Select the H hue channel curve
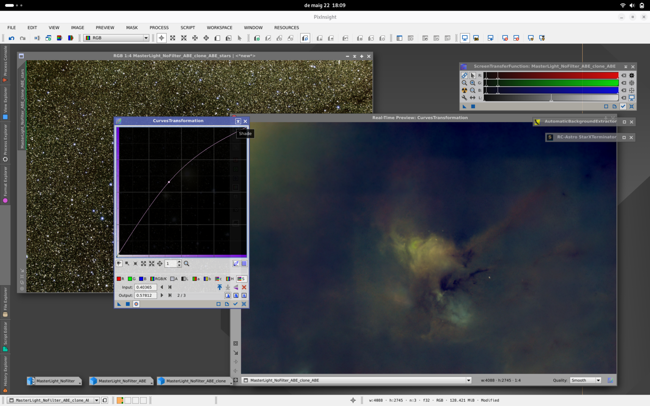Image resolution: width=650 pixels, height=406 pixels. (x=230, y=279)
